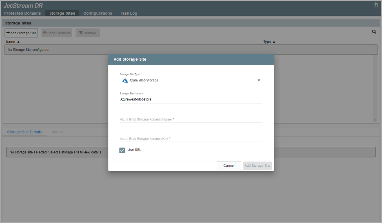Click the Add Storage Site toolbar button
This screenshot has width=382, height=223.
click(x=21, y=33)
